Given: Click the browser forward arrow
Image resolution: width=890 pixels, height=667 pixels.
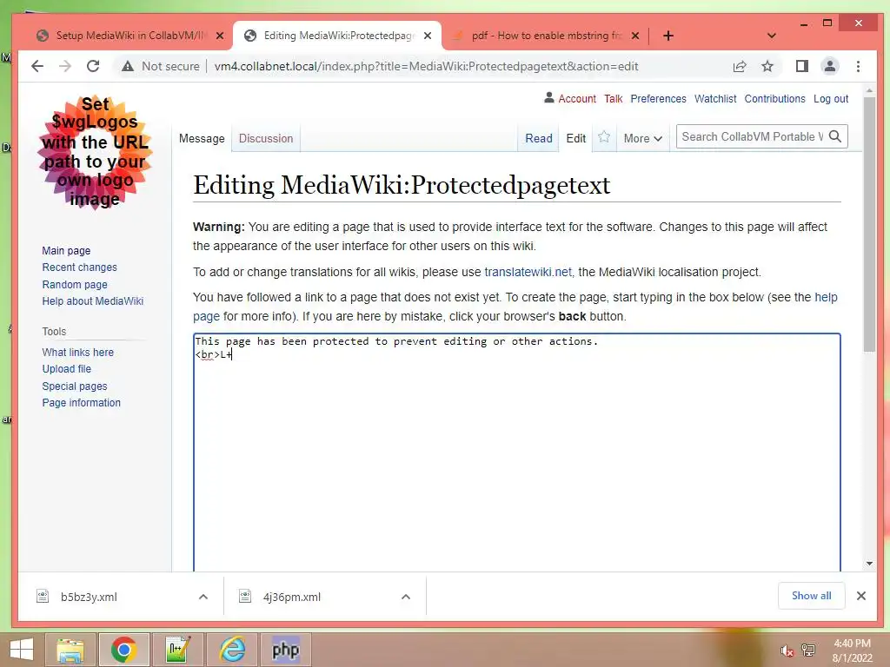Looking at the screenshot, I should click(x=65, y=66).
